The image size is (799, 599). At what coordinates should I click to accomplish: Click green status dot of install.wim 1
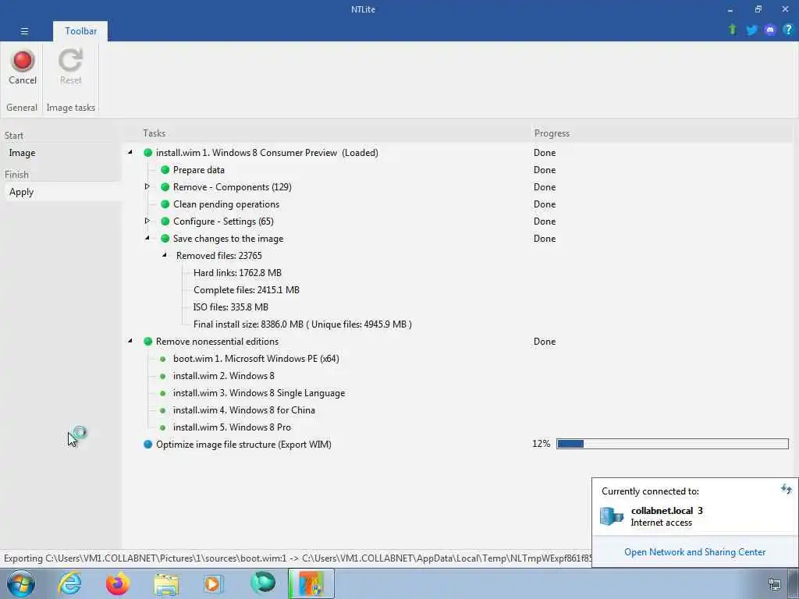[147, 153]
